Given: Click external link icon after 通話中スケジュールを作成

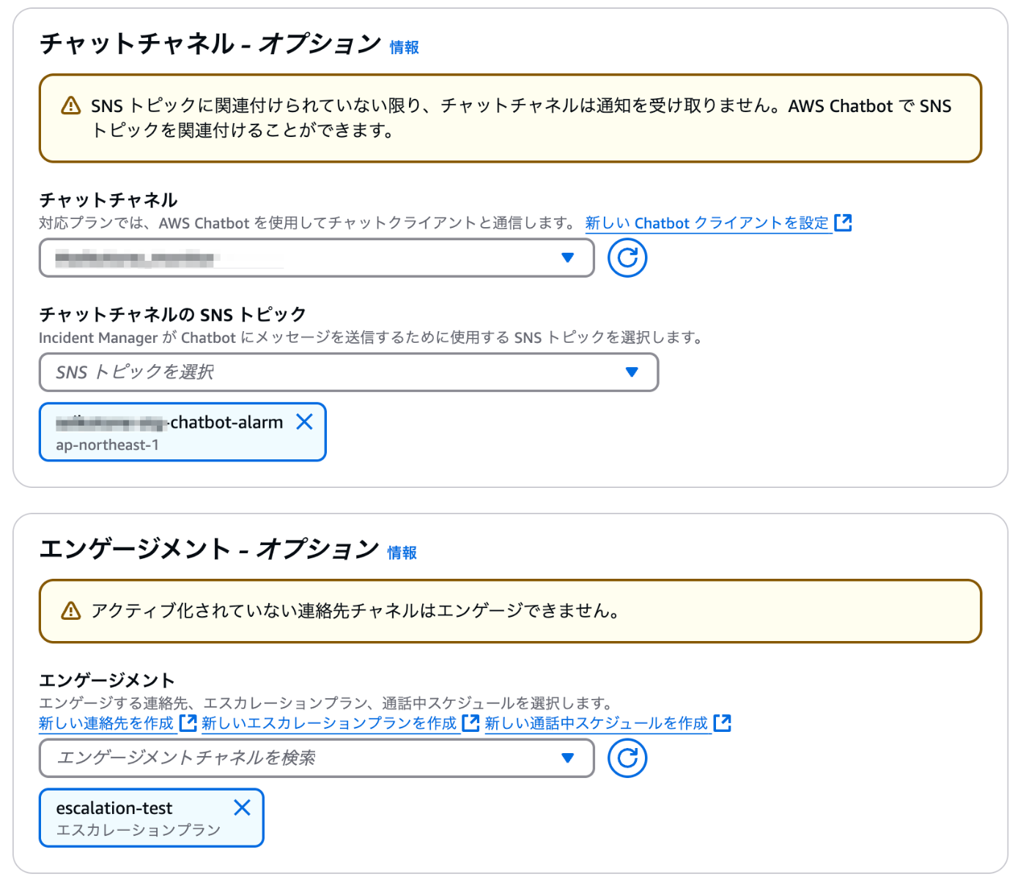Looking at the screenshot, I should [723, 723].
